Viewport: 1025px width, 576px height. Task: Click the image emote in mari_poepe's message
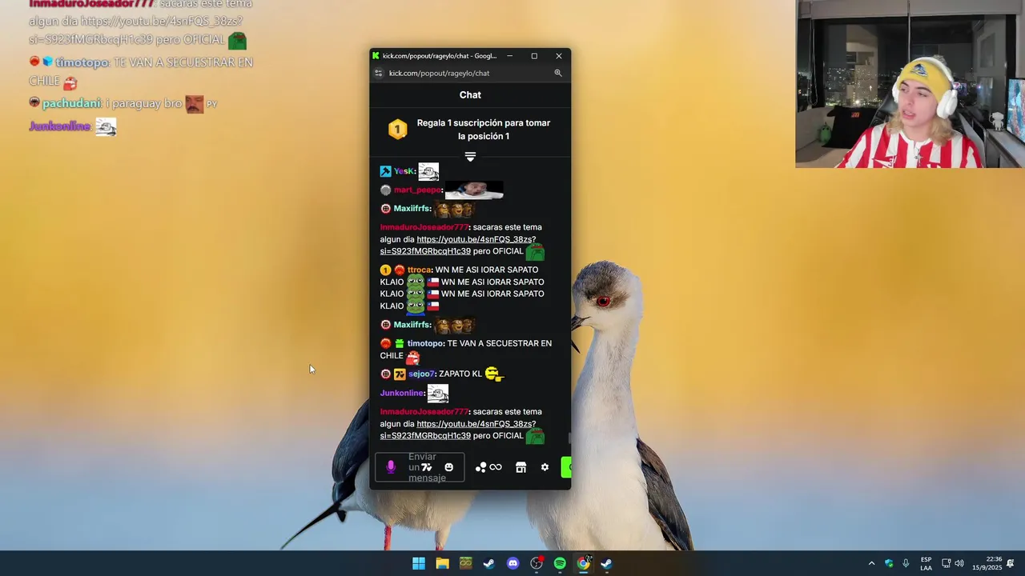point(474,190)
